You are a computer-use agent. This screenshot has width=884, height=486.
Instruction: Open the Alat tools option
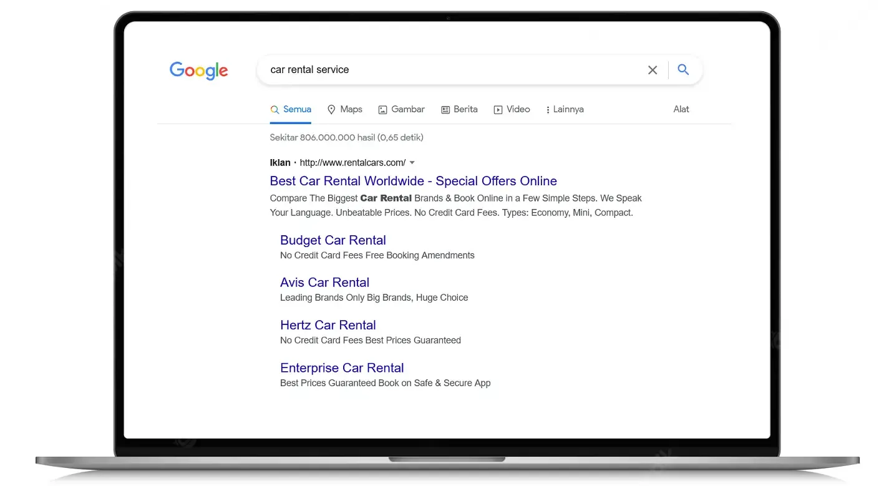pyautogui.click(x=681, y=109)
